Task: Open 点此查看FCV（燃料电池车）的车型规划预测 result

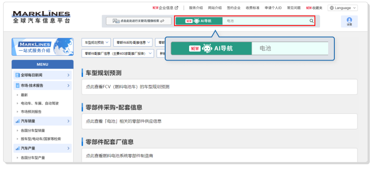Action: click(220, 87)
